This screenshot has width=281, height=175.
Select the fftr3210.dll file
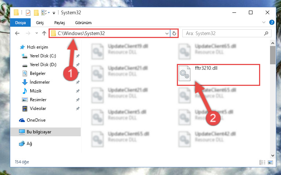pos(218,75)
